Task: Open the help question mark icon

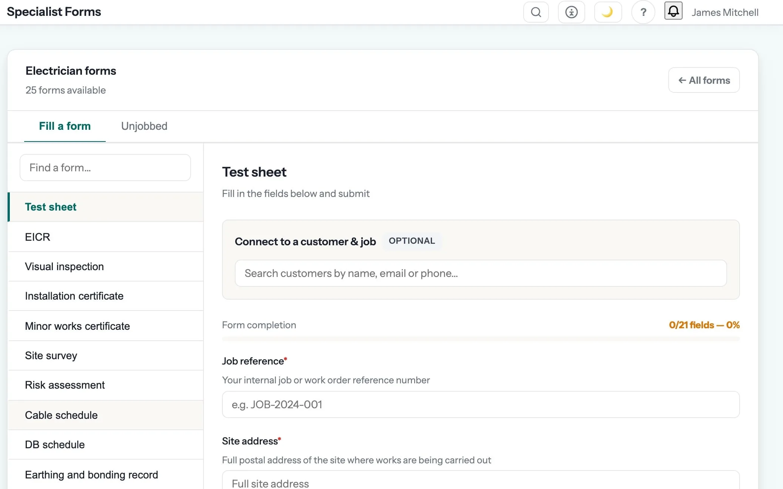Action: 643,12
